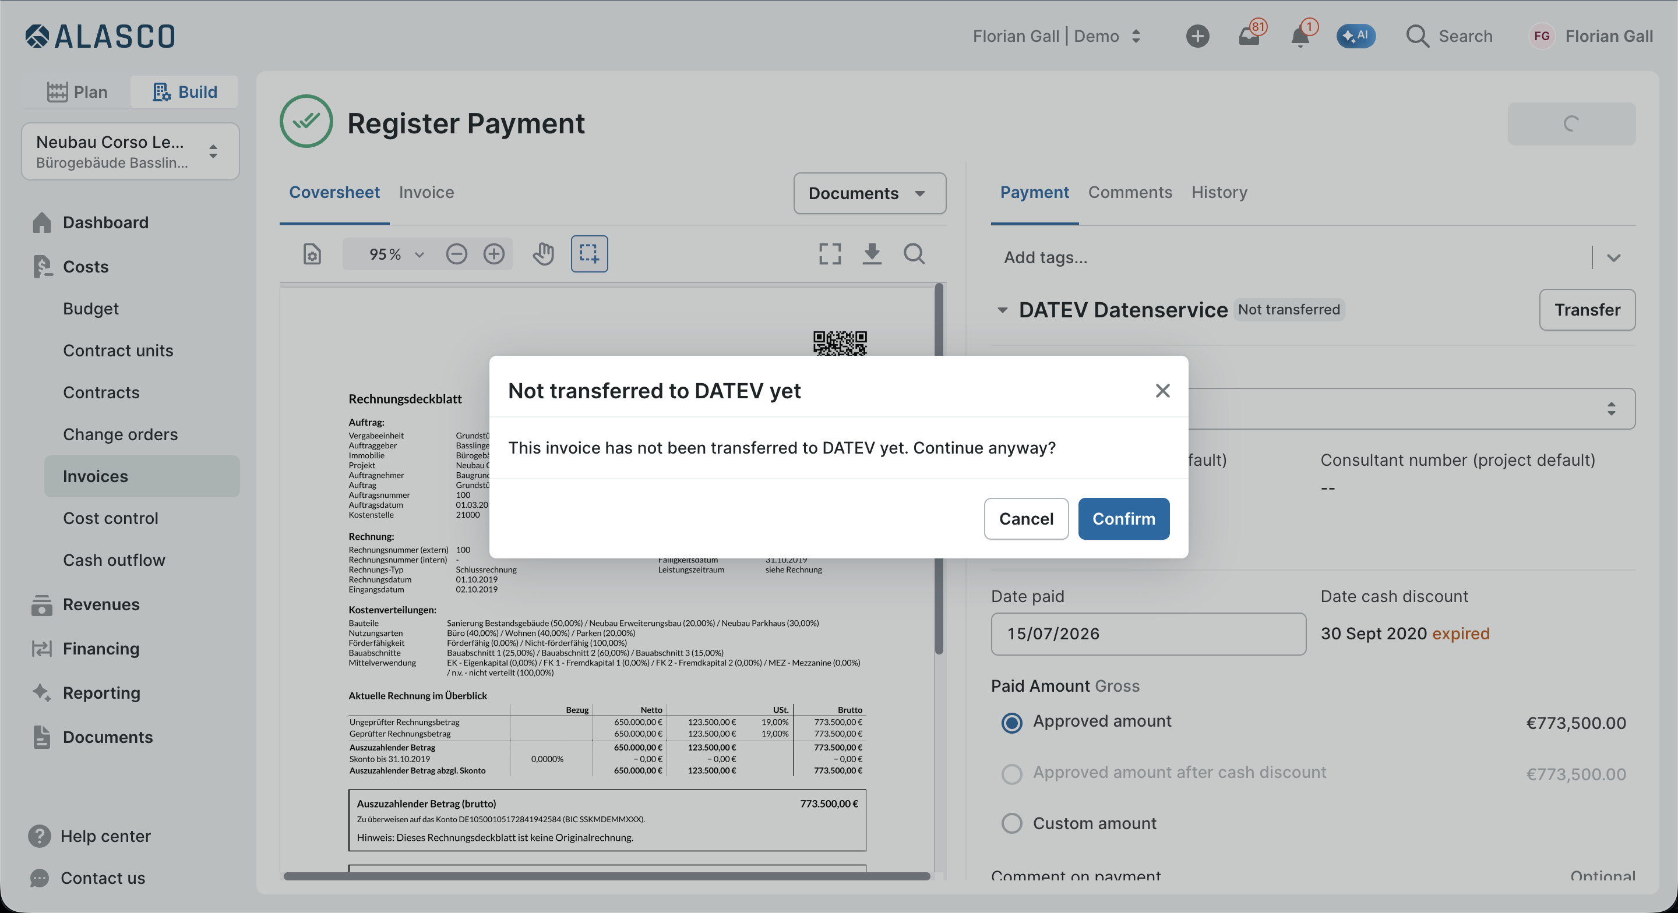Screen dimensions: 1678x913
Task: Click the DATEV Transfer button
Action: click(1587, 310)
